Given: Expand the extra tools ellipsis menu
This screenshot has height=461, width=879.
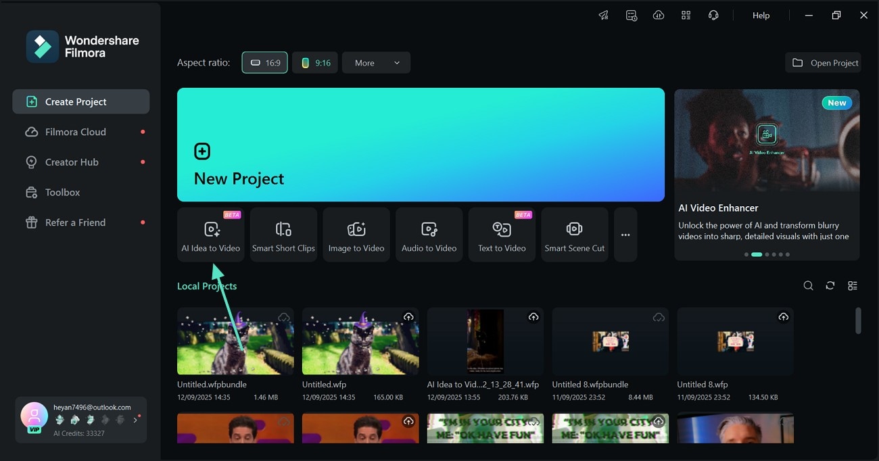Looking at the screenshot, I should [625, 235].
